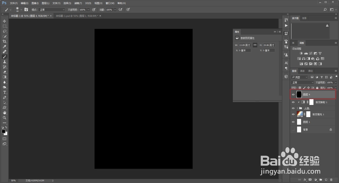
Task: Select the Path Selection tool
Action: click(4, 102)
